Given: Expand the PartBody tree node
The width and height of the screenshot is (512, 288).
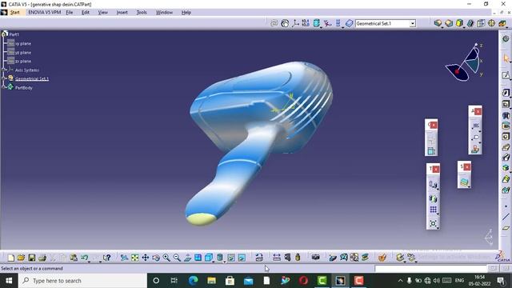Looking at the screenshot, I should [x=4, y=87].
